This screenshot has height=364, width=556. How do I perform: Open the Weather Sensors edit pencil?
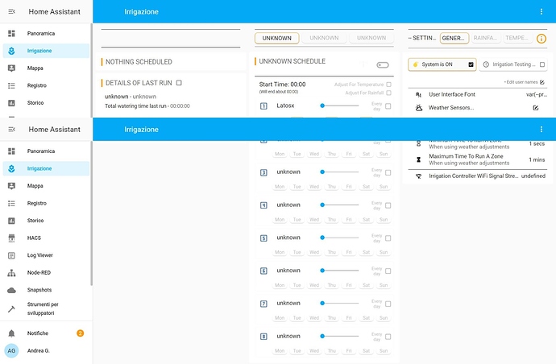coord(536,108)
